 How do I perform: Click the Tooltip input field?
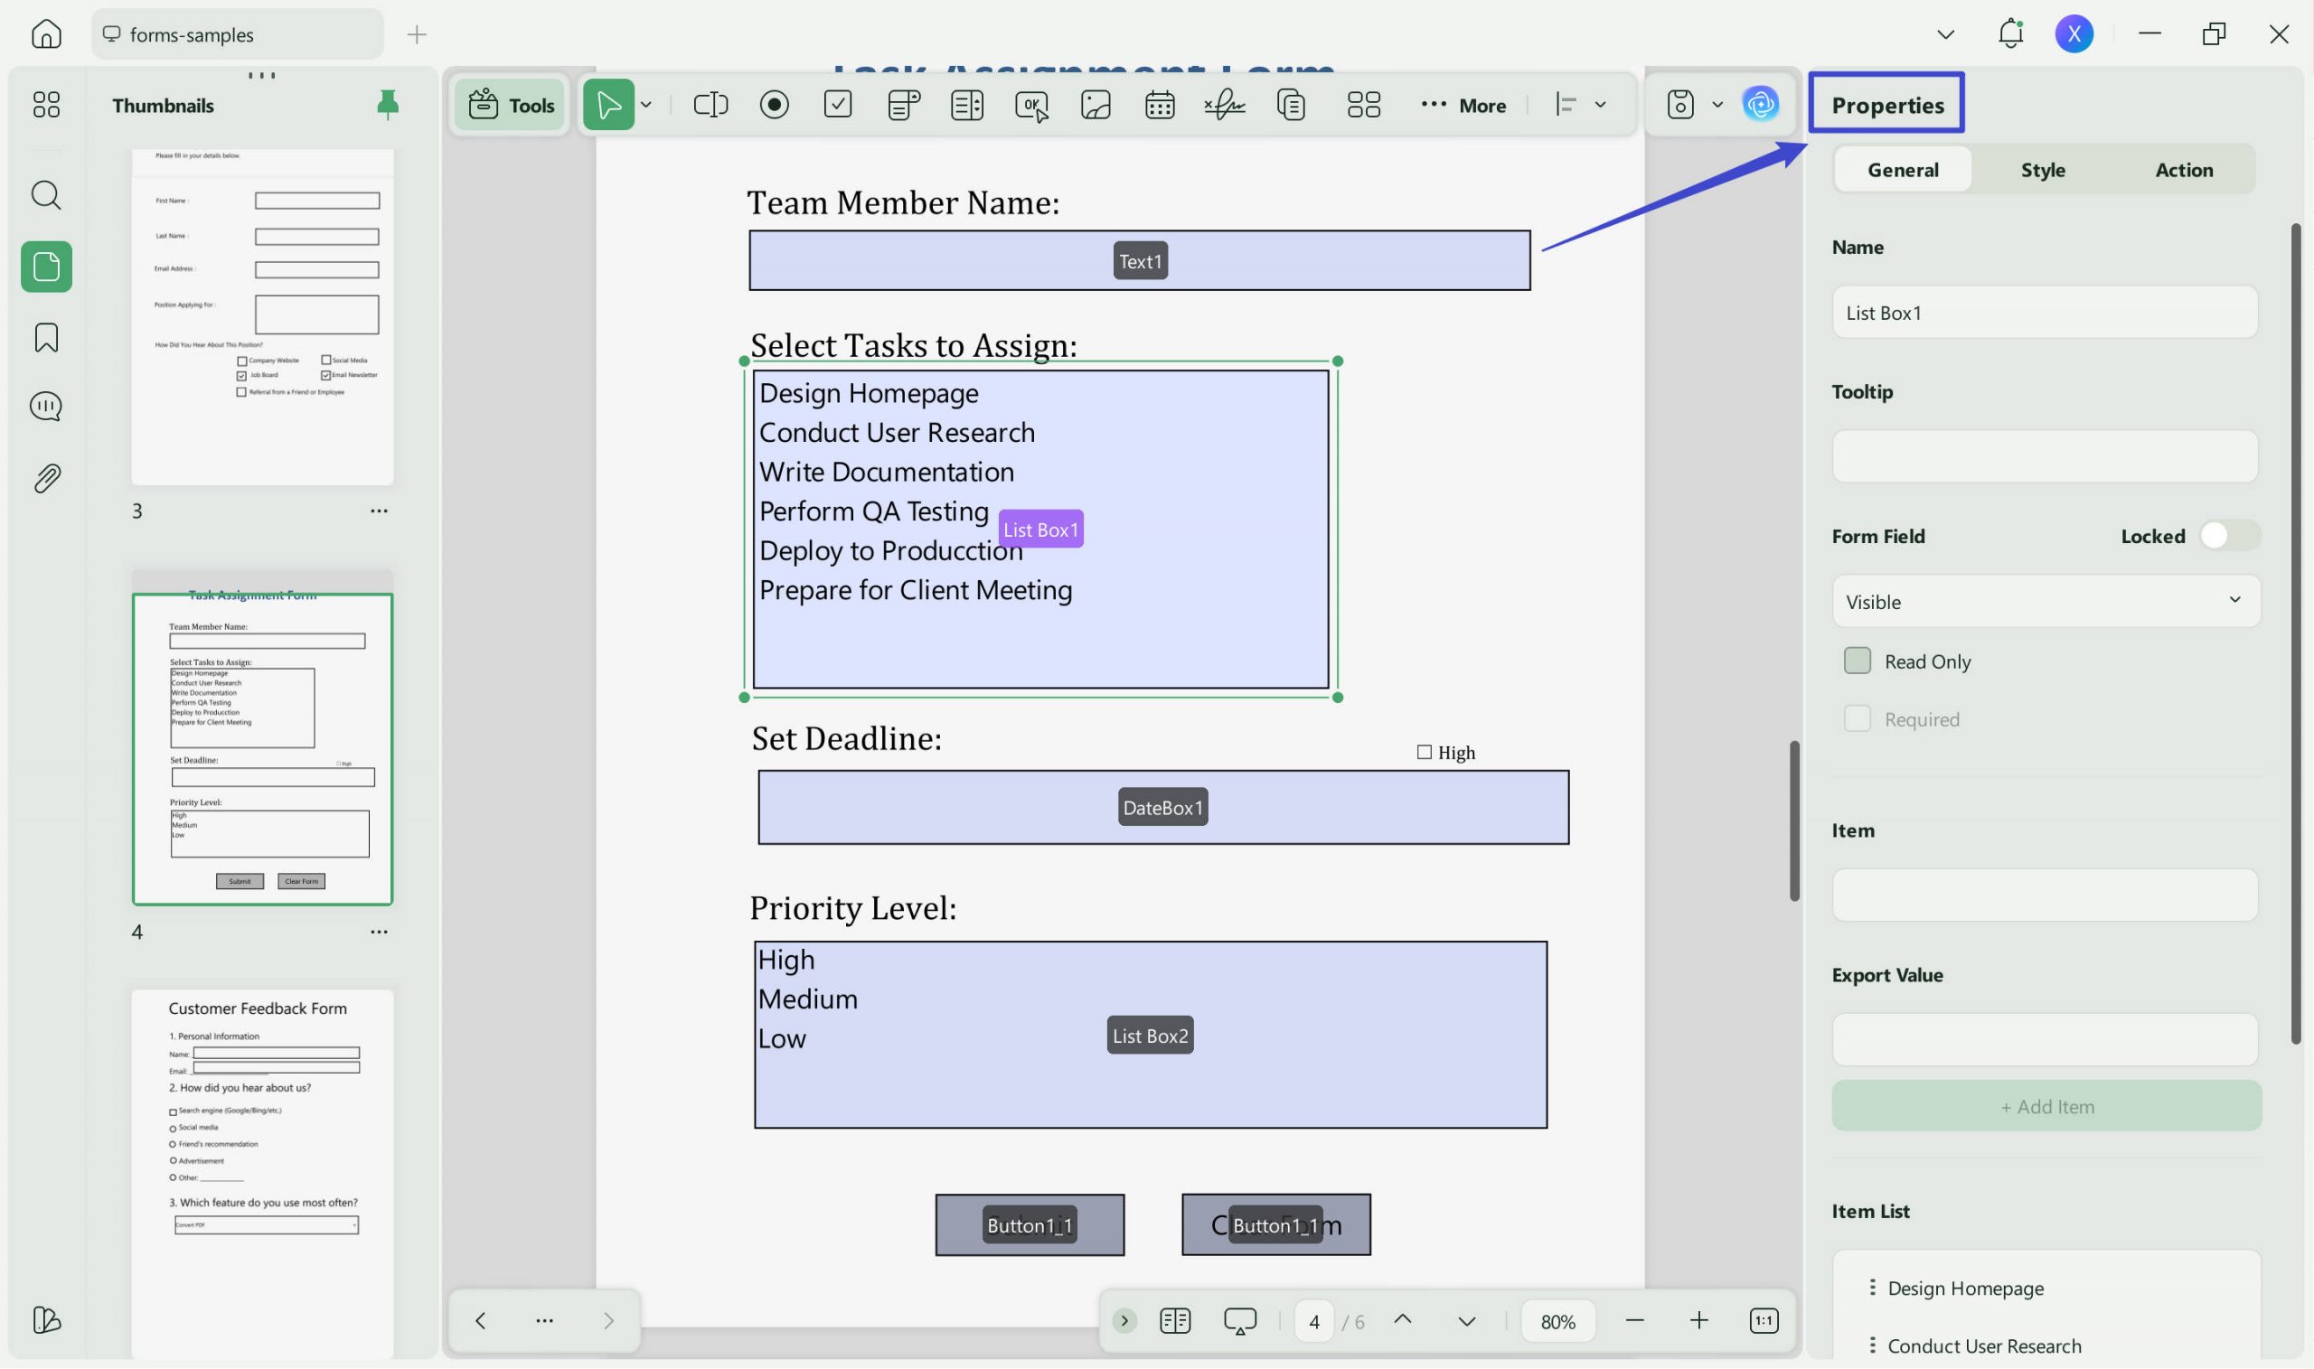click(2045, 455)
